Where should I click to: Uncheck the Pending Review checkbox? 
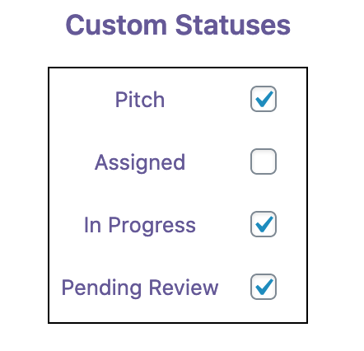264,287
